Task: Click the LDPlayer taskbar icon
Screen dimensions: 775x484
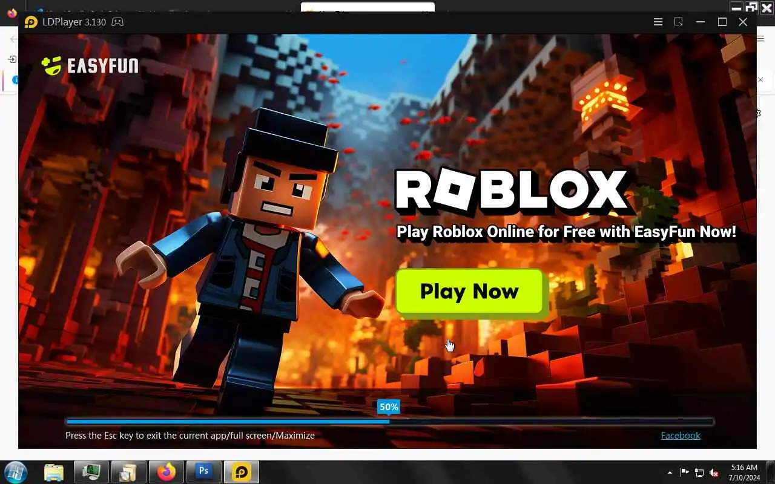Action: (x=241, y=472)
